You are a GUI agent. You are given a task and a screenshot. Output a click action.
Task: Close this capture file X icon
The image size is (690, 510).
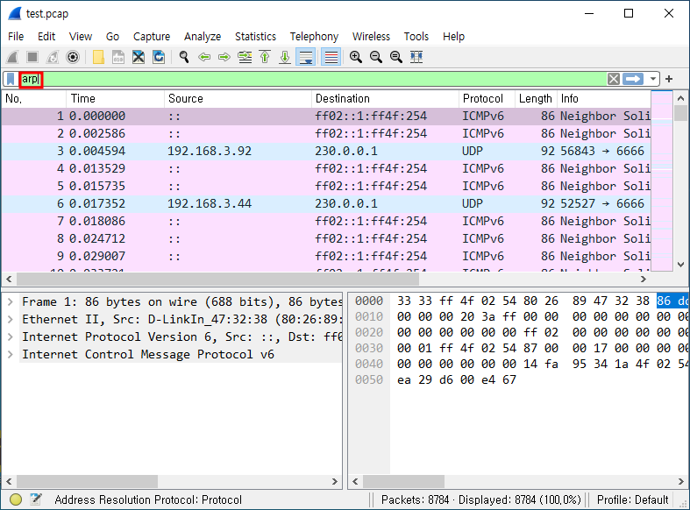(139, 57)
